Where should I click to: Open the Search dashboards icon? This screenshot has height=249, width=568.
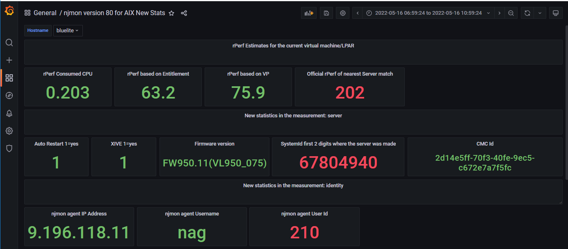pyautogui.click(x=9, y=43)
